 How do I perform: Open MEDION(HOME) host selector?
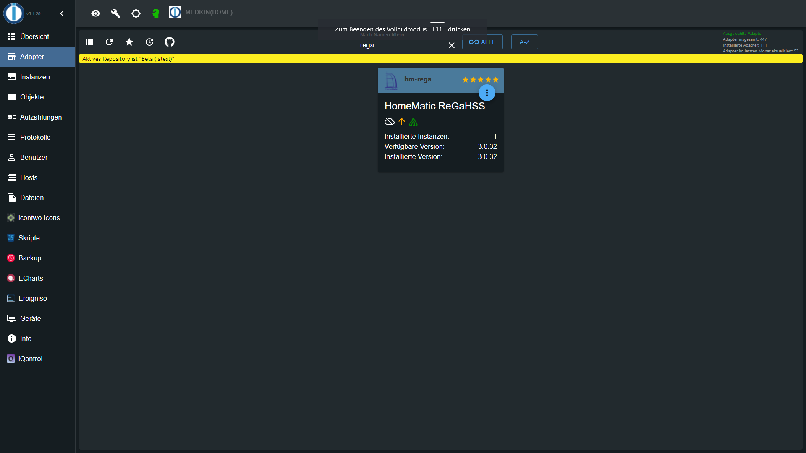click(x=201, y=12)
